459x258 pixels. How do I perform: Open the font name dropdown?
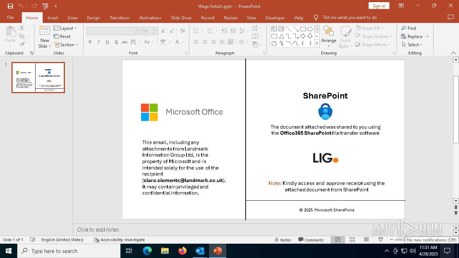pyautogui.click(x=138, y=31)
